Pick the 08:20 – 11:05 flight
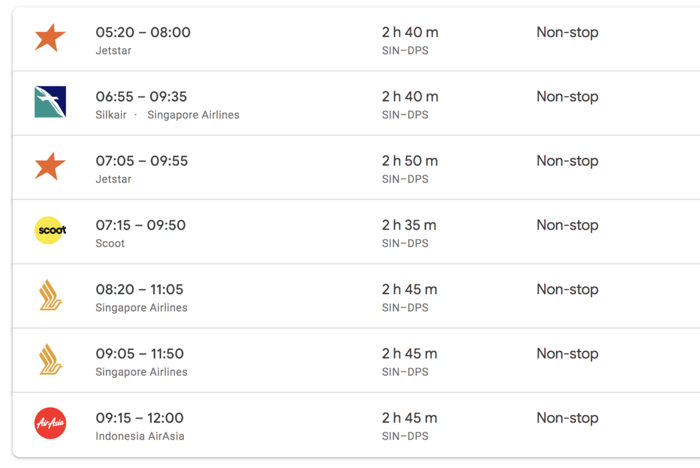 click(x=356, y=296)
